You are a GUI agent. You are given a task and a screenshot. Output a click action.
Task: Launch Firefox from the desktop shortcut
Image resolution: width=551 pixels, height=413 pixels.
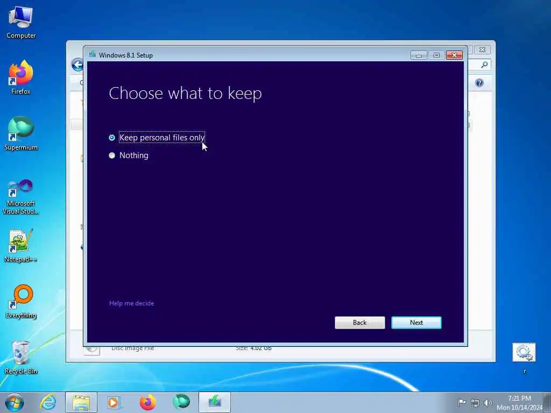21,77
